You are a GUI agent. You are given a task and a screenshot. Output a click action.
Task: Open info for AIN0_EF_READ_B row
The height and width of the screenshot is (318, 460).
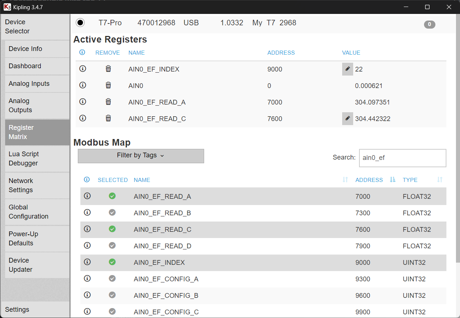click(87, 212)
